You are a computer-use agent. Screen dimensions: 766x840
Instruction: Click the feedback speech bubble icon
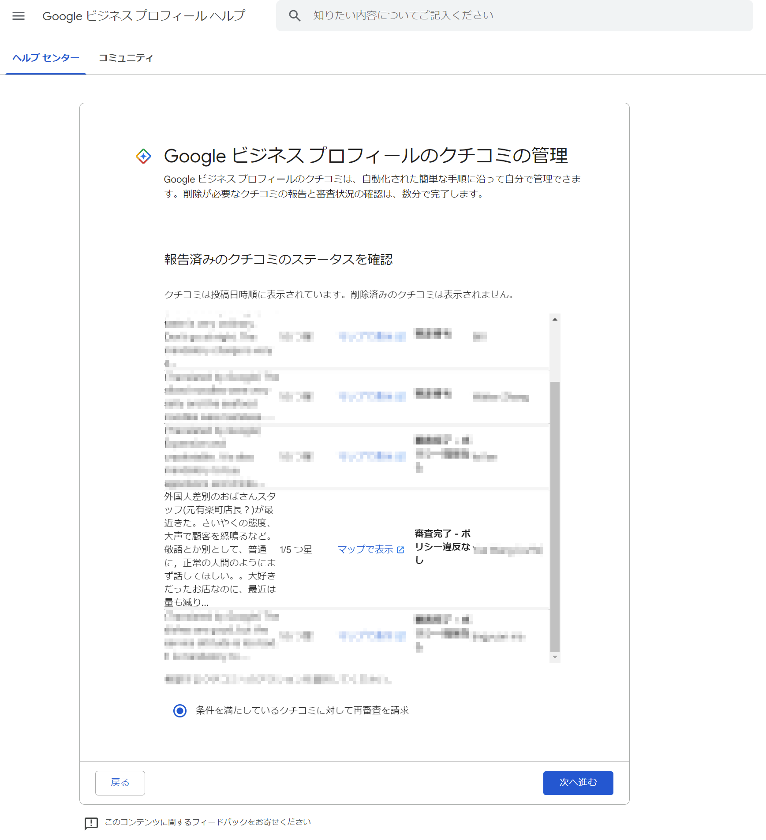click(91, 823)
